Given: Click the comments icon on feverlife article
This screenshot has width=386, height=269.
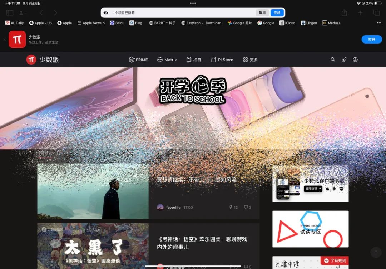Looking at the screenshot, I should (246, 207).
